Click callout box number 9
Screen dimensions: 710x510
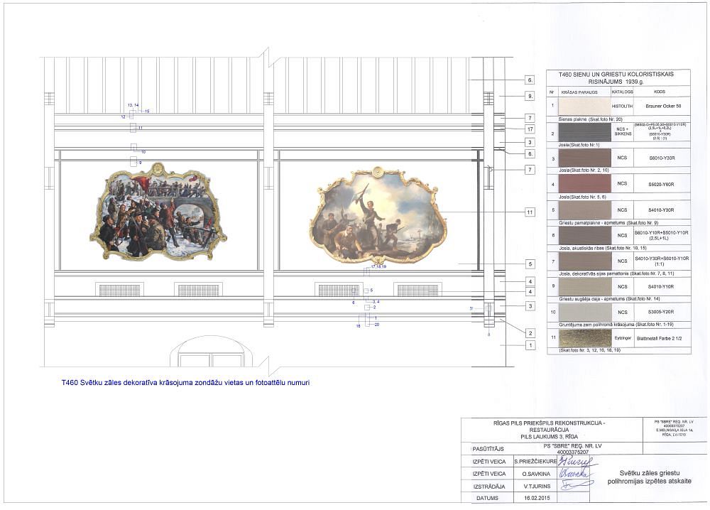pos(530,96)
